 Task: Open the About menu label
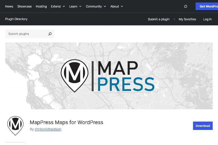(115, 6)
